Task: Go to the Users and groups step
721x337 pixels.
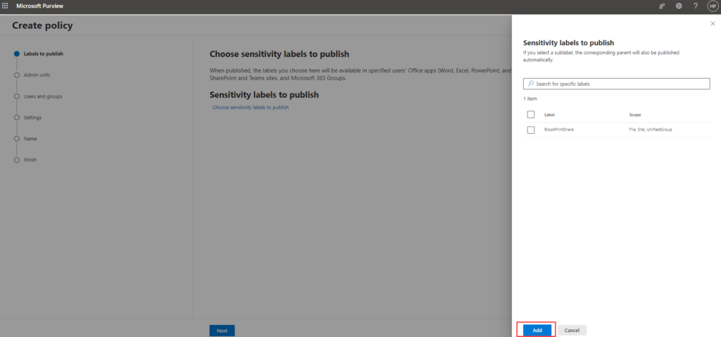Action: (43, 96)
